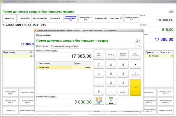
Task: Click the × key on keypad
Action: tap(135, 65)
